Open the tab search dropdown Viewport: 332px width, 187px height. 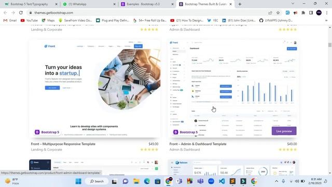pyautogui.click(x=293, y=4)
